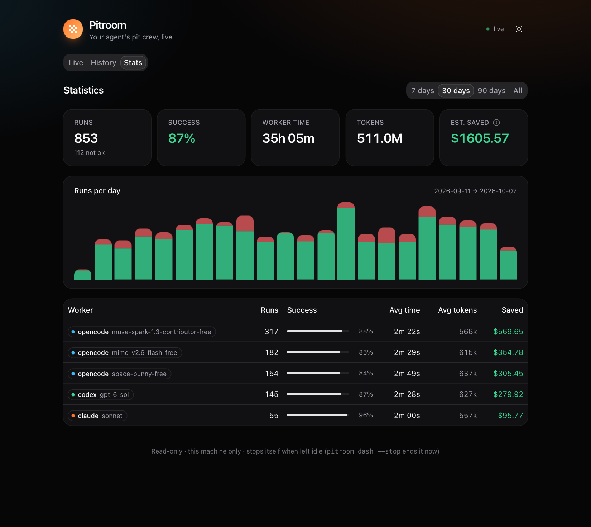
Task: Click the date range 2026-09-11 → 2026-10-02
Action: point(476,191)
